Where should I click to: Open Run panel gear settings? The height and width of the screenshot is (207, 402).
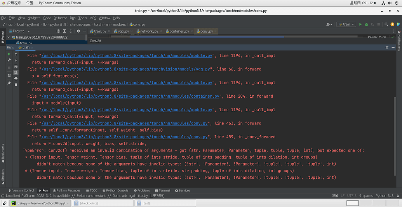(x=387, y=47)
